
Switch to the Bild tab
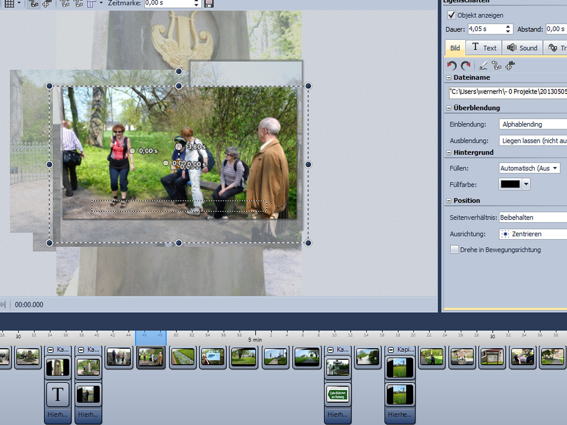pos(455,48)
